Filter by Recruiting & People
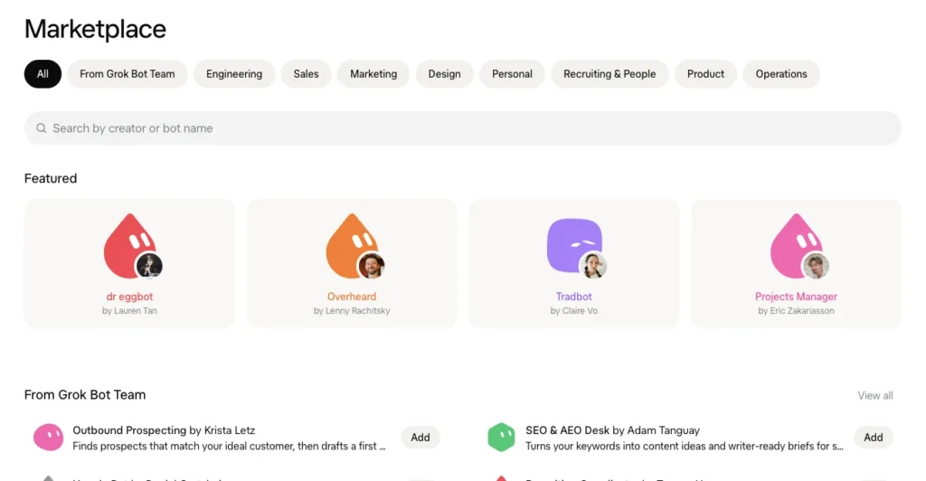The height and width of the screenshot is (481, 926). point(609,74)
